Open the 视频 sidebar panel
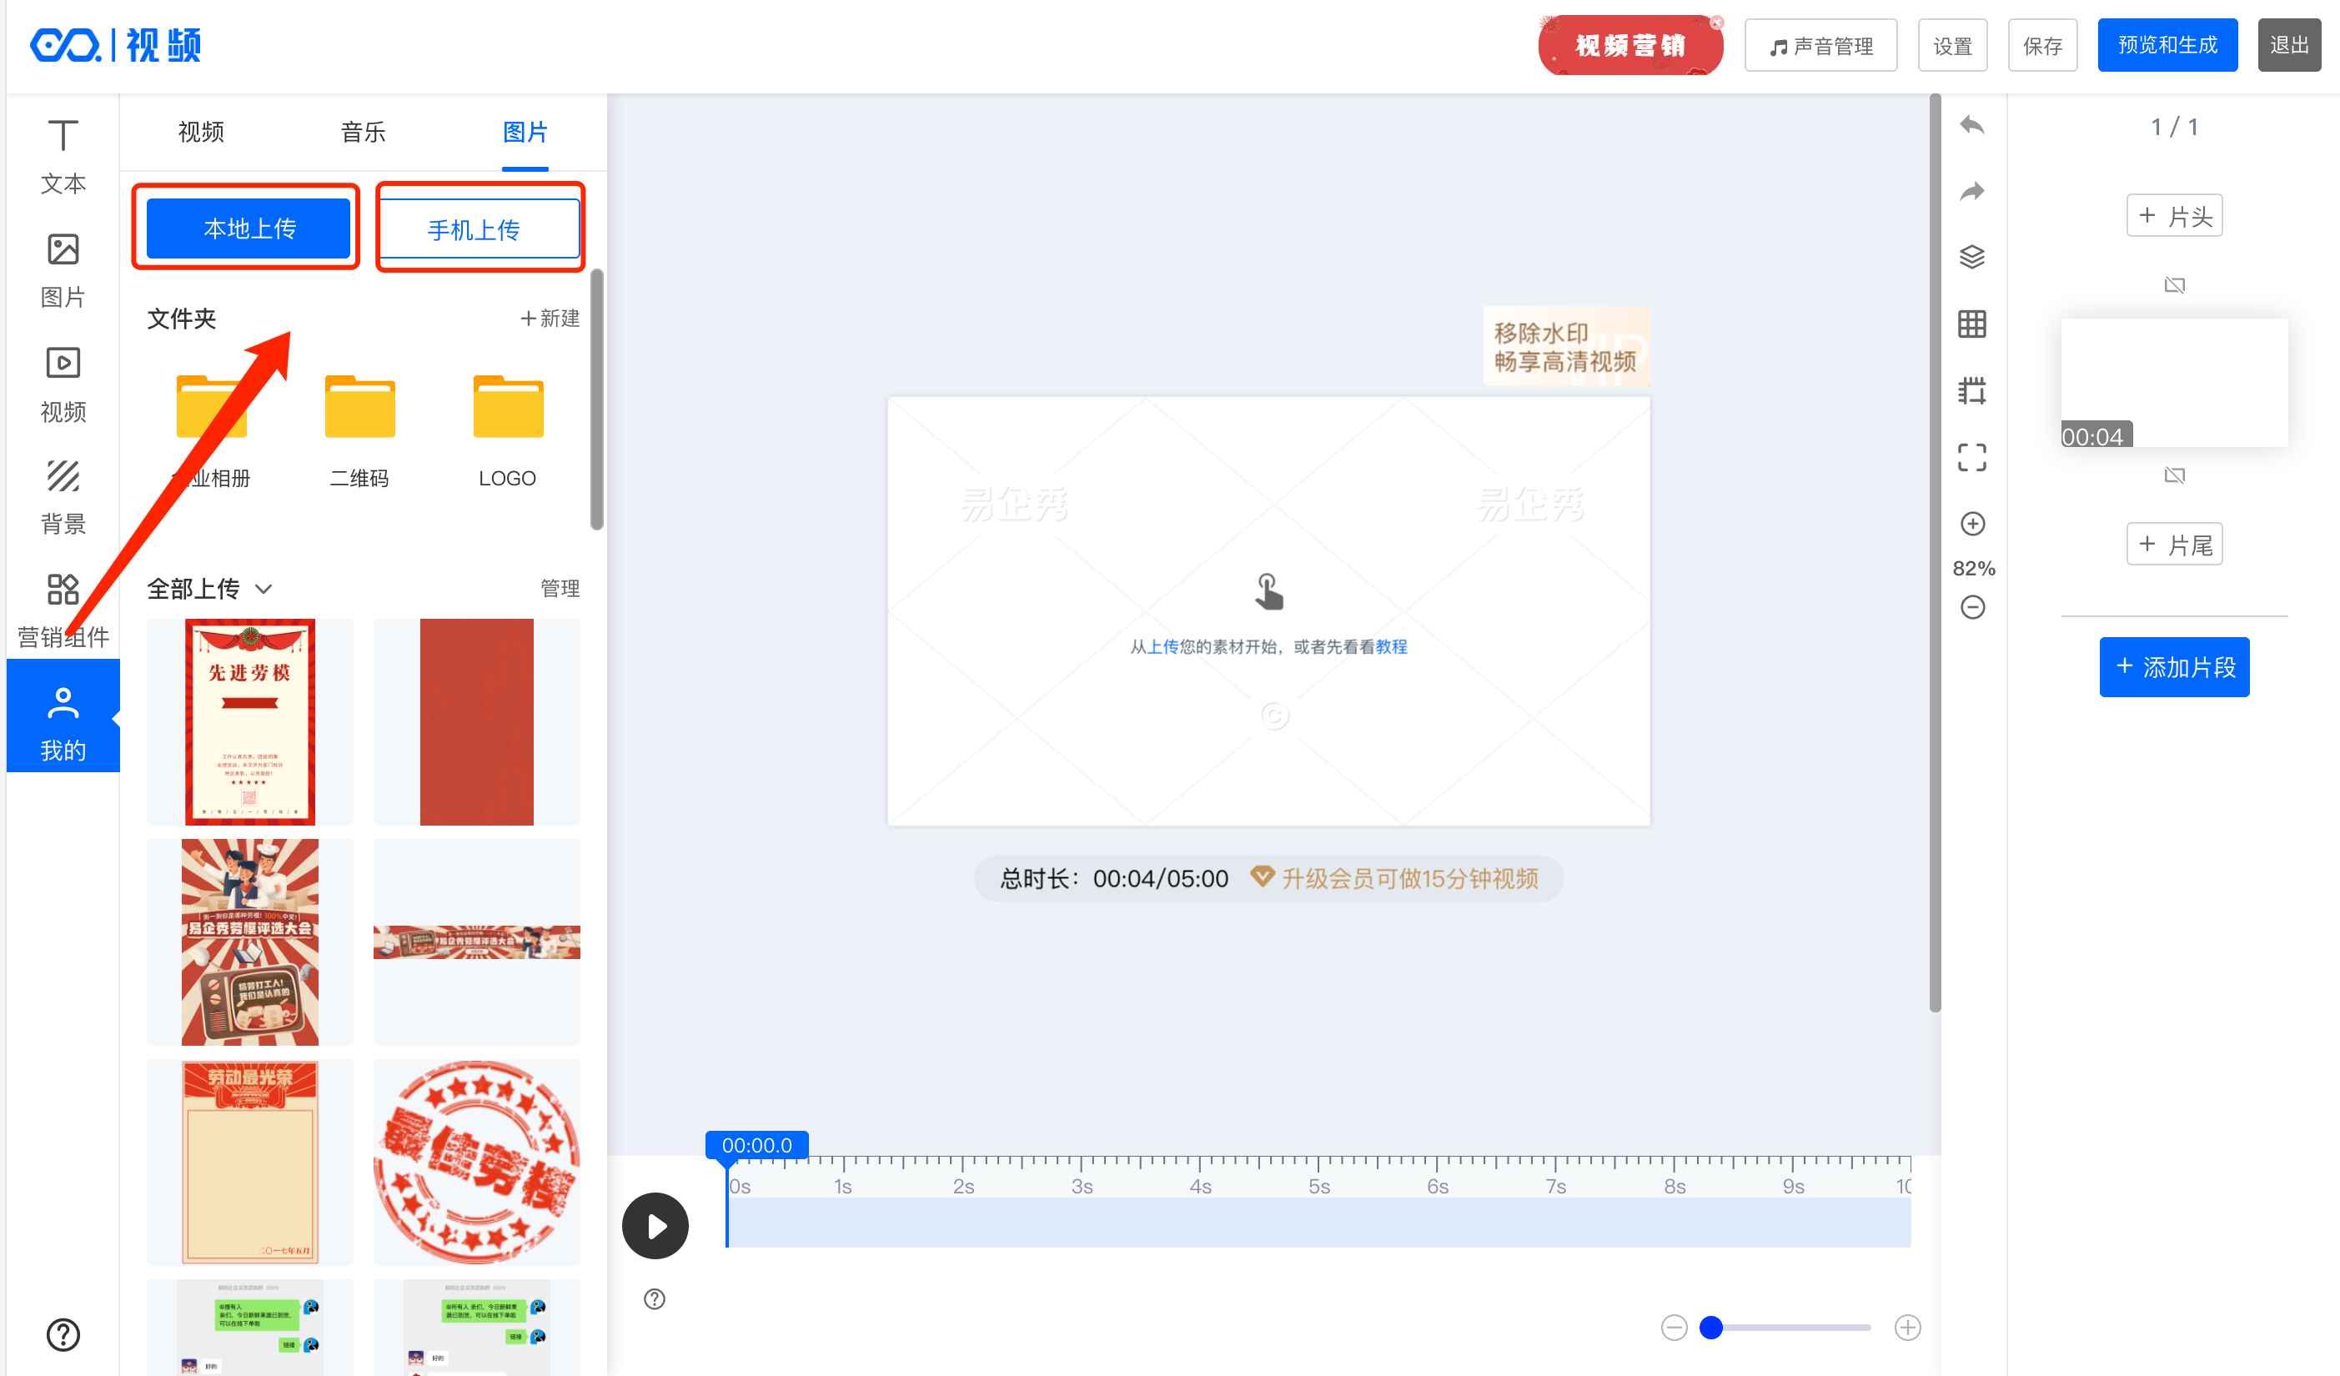This screenshot has height=1376, width=2340. tap(63, 384)
